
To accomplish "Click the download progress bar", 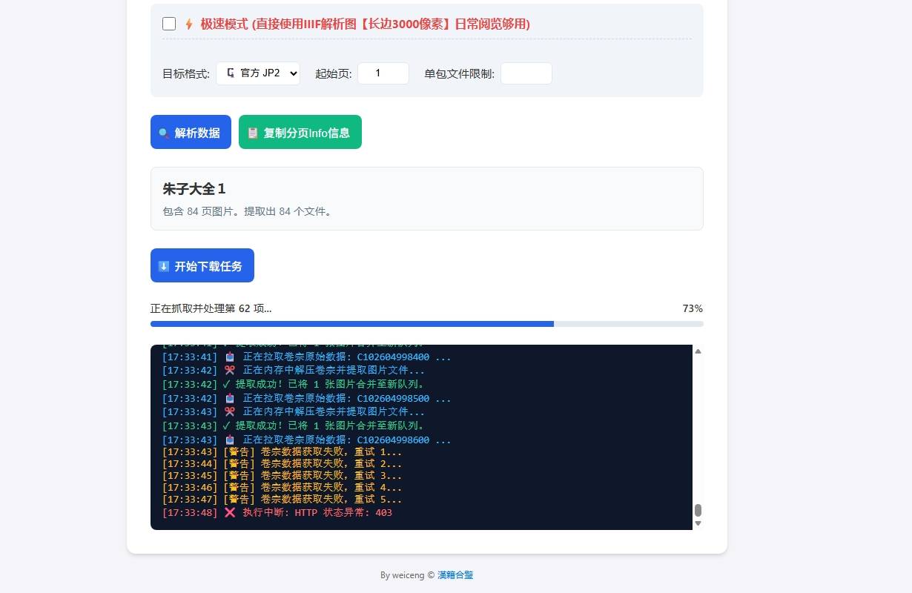I will tap(427, 324).
